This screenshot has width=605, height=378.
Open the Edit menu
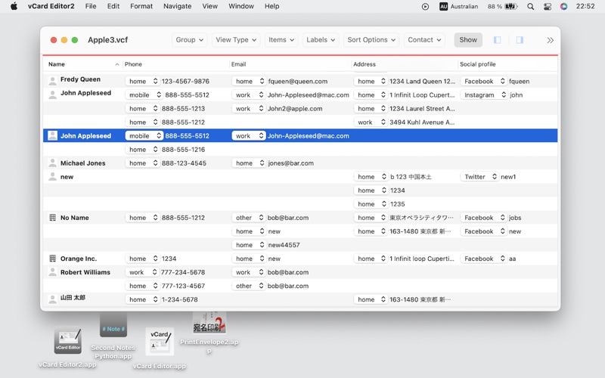tap(113, 6)
